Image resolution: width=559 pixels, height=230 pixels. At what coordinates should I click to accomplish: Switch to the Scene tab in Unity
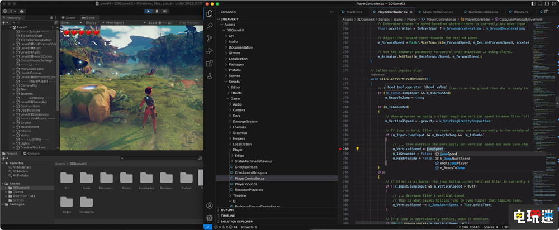point(70,17)
